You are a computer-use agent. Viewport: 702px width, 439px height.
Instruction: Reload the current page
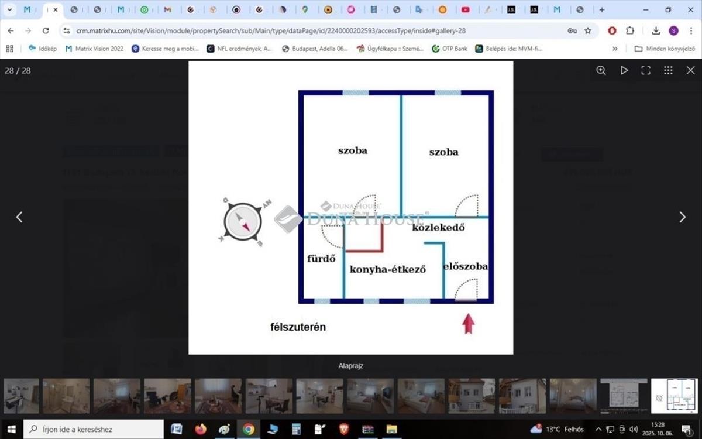[46, 30]
